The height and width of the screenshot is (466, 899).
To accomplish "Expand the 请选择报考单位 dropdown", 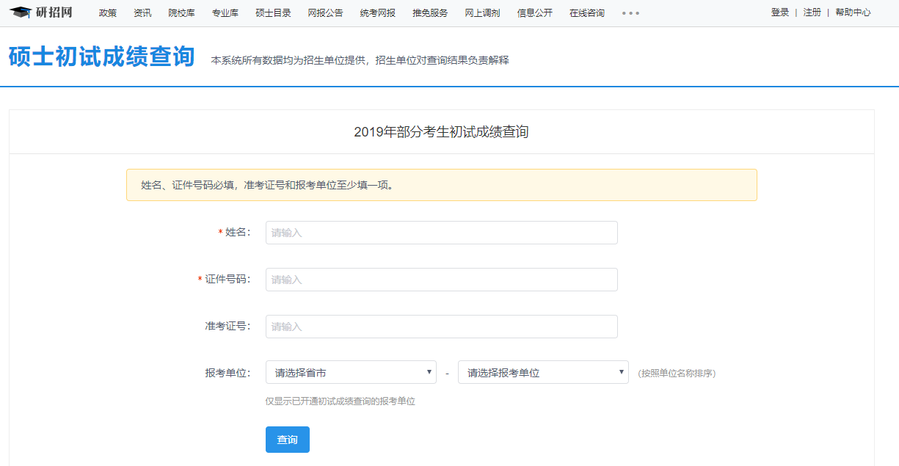I will tap(543, 372).
